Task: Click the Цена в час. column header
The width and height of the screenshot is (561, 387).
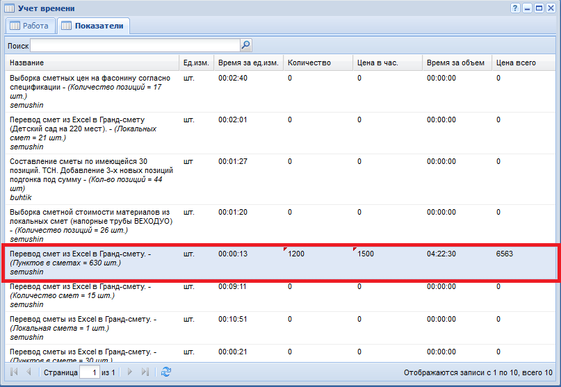Action: point(387,63)
